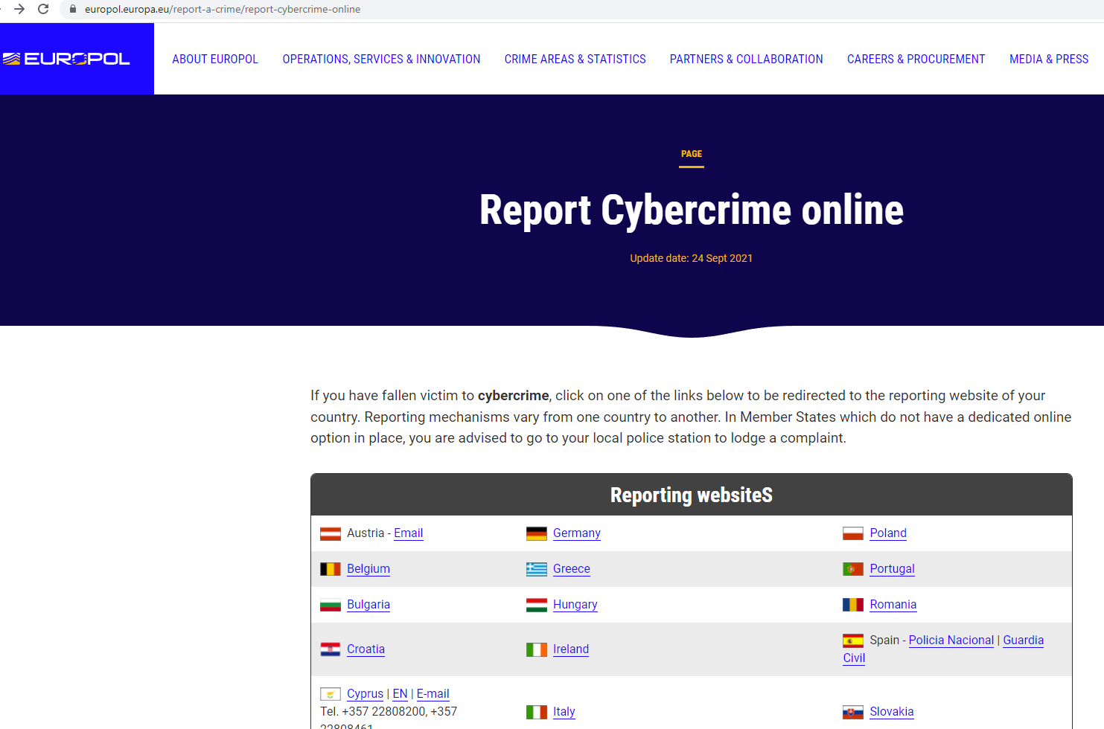The height and width of the screenshot is (729, 1104).
Task: Click the Bulgaria flag icon
Action: (331, 605)
